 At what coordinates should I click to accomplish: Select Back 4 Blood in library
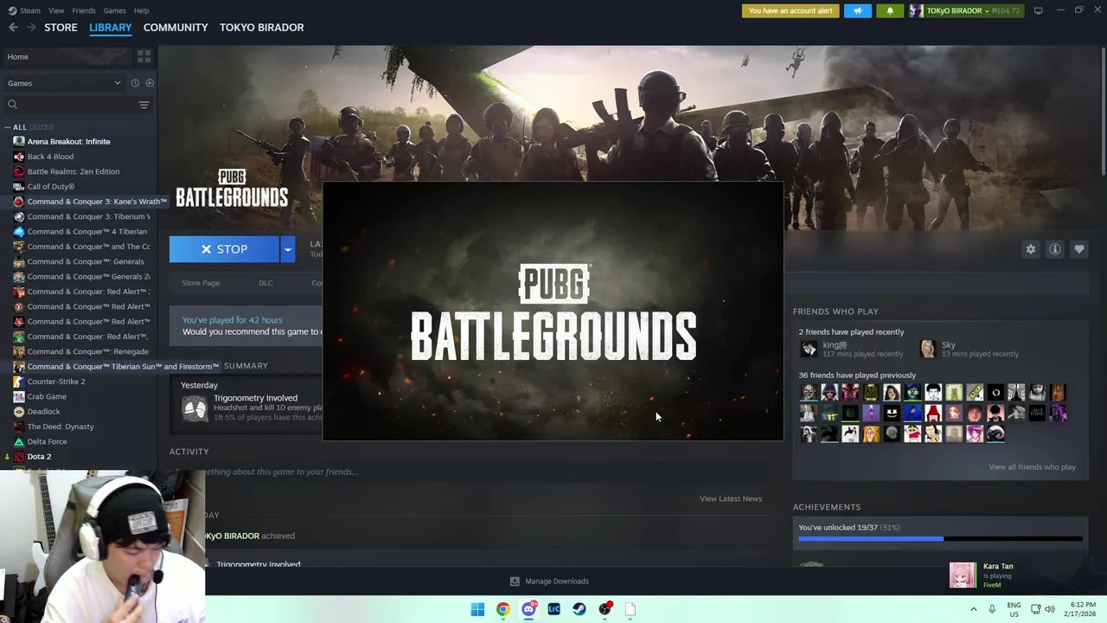[x=50, y=157]
